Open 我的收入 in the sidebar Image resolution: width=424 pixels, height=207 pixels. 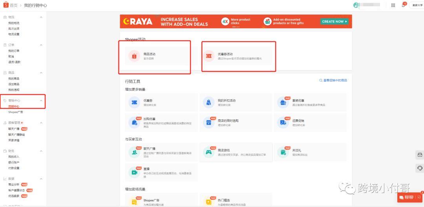tap(14, 157)
